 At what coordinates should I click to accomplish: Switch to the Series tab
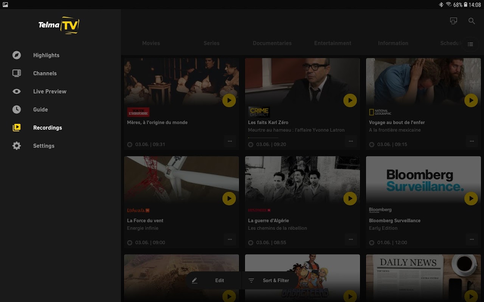pyautogui.click(x=212, y=43)
